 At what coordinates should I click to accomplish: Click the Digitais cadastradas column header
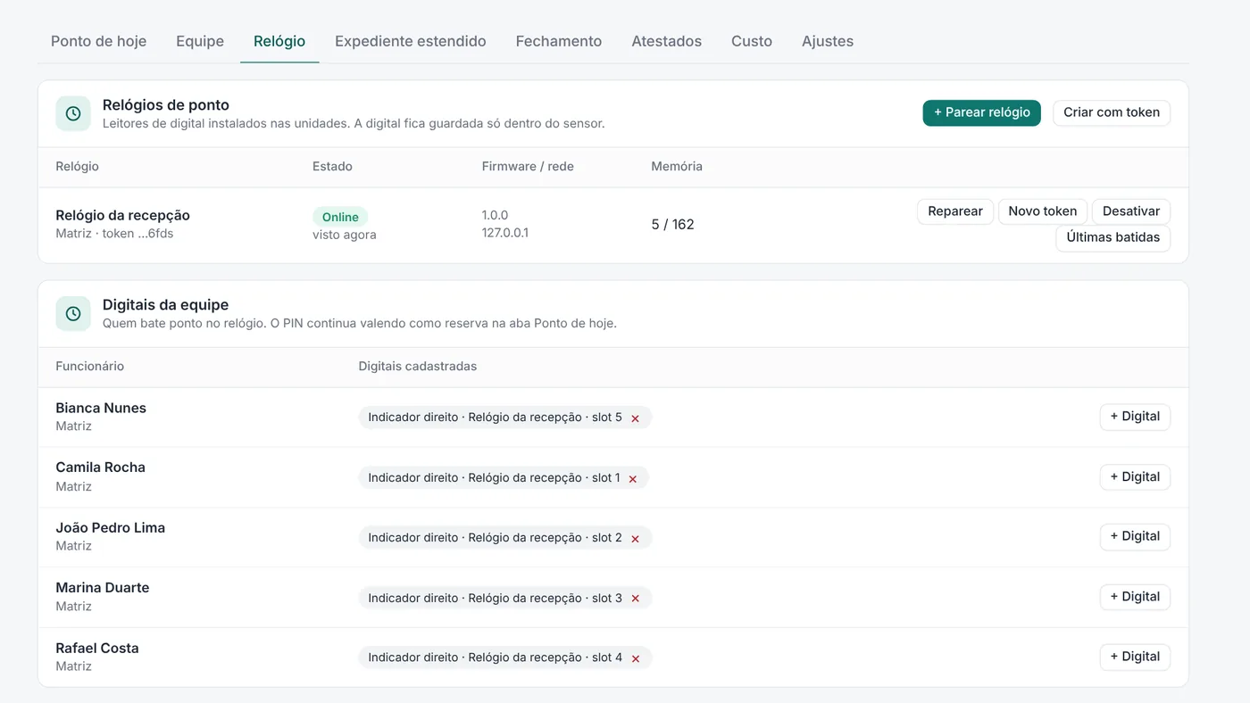(418, 367)
